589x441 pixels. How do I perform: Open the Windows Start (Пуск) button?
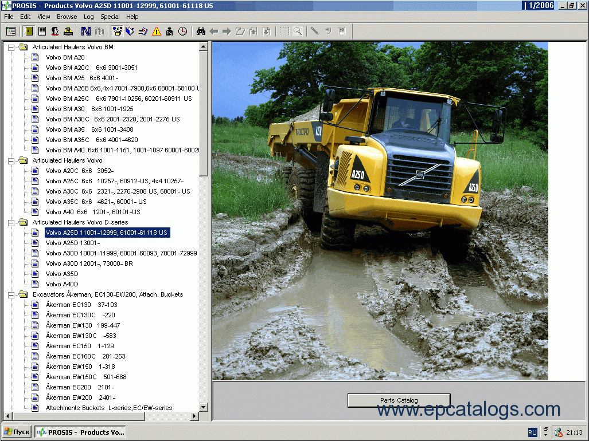pos(17,432)
